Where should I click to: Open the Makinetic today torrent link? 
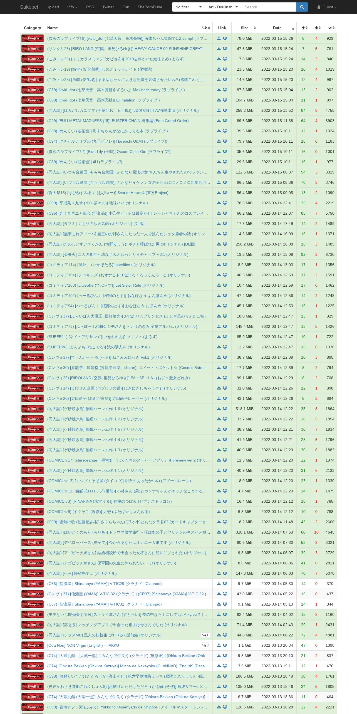[116, 90]
